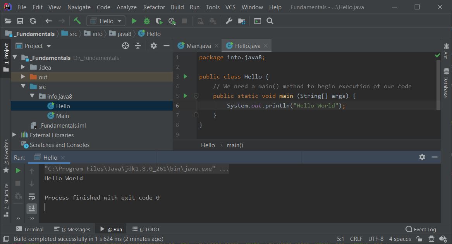
Task: Hide the Project panel with minus icon
Action: pyautogui.click(x=166, y=46)
